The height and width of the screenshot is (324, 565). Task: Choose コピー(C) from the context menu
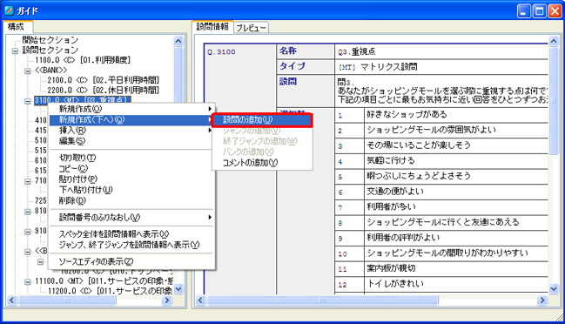[131, 168]
